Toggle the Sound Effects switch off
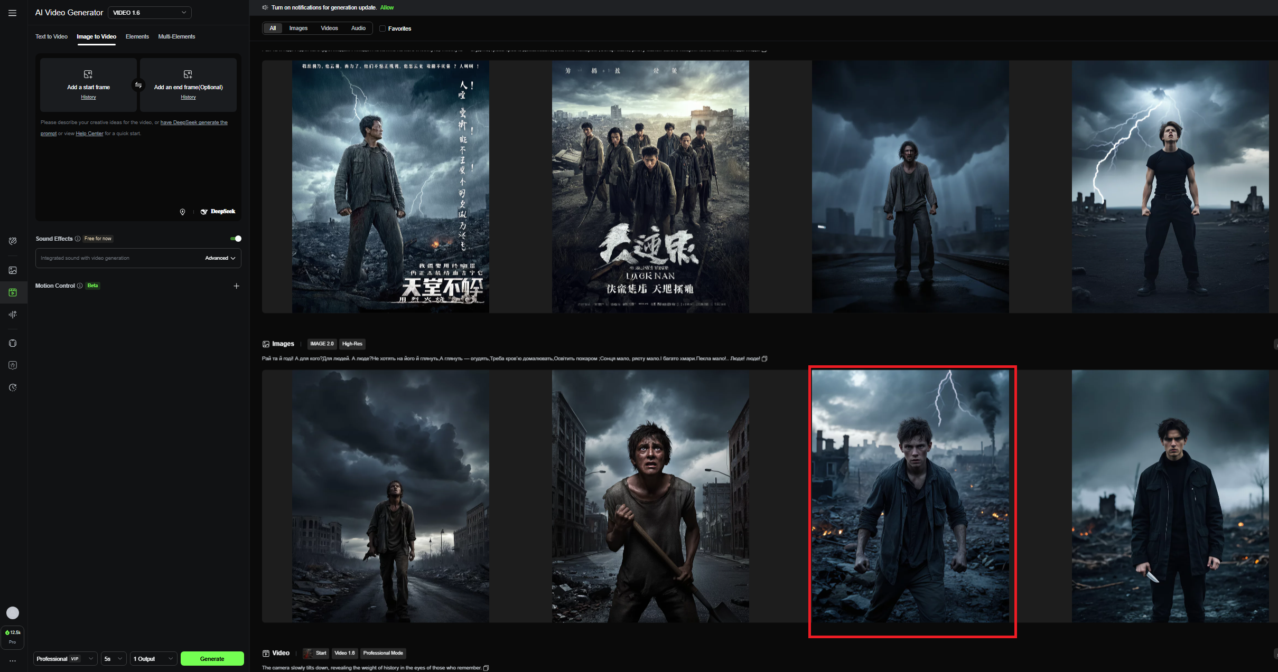 236,239
